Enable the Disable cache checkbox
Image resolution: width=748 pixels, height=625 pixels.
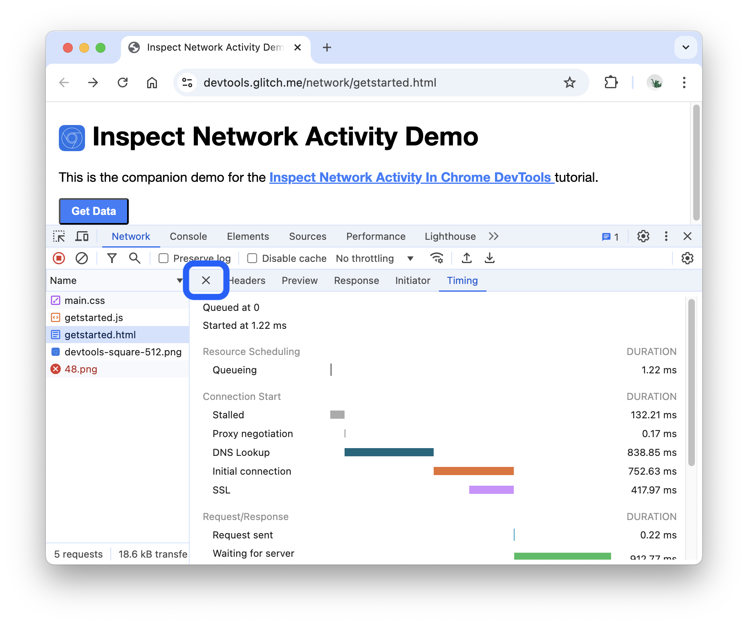[252, 259]
